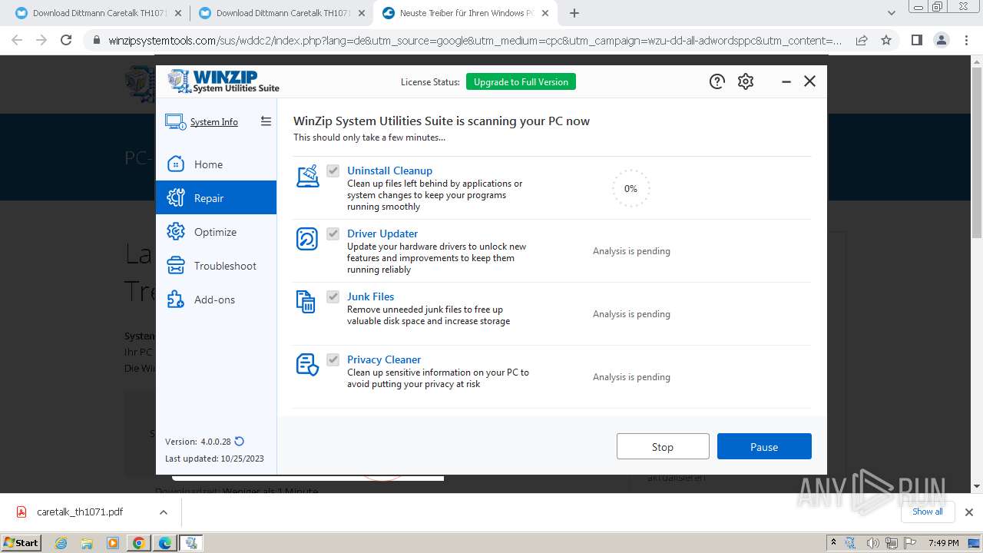This screenshot has width=983, height=553.
Task: Click the Driver Updater icon
Action: [307, 239]
